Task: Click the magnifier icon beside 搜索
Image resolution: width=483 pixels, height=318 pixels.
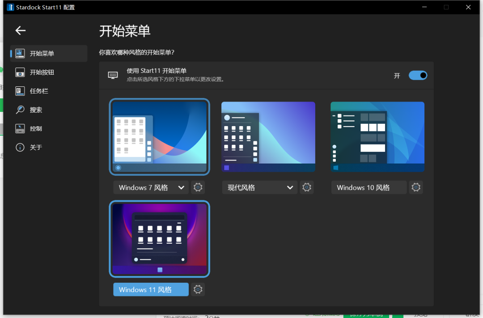Action: tap(20, 110)
